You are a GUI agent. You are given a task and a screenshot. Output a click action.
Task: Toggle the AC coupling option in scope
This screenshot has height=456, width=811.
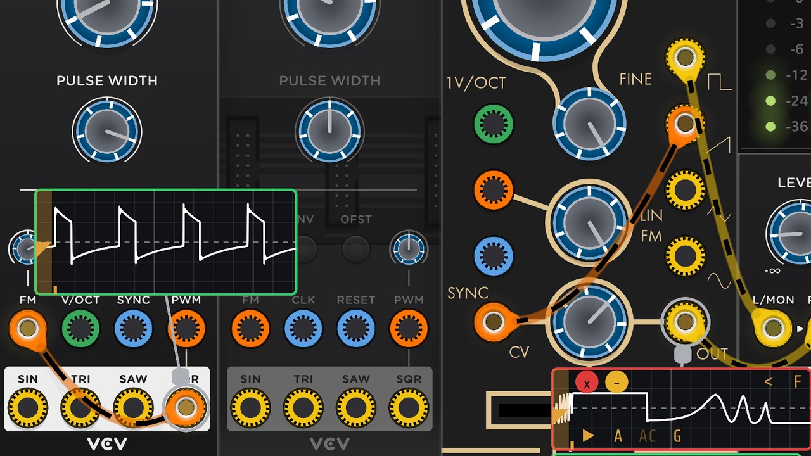pos(648,436)
